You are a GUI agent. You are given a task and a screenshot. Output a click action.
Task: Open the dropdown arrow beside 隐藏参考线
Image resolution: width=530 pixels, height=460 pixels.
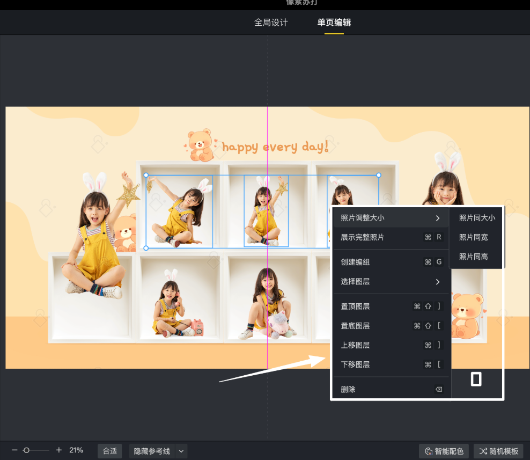point(181,451)
